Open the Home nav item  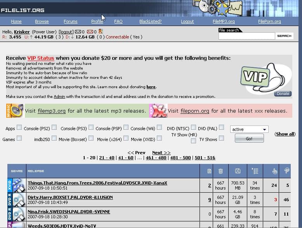(x=16, y=21)
